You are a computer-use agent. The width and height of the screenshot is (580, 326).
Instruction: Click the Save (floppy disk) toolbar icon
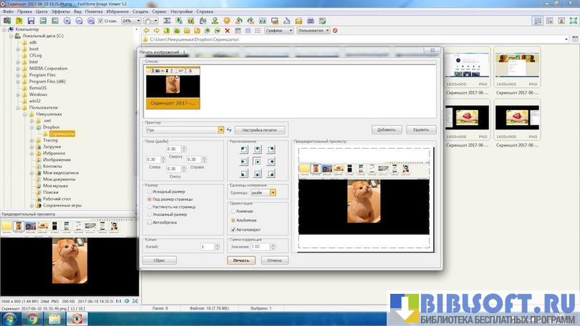32,21
